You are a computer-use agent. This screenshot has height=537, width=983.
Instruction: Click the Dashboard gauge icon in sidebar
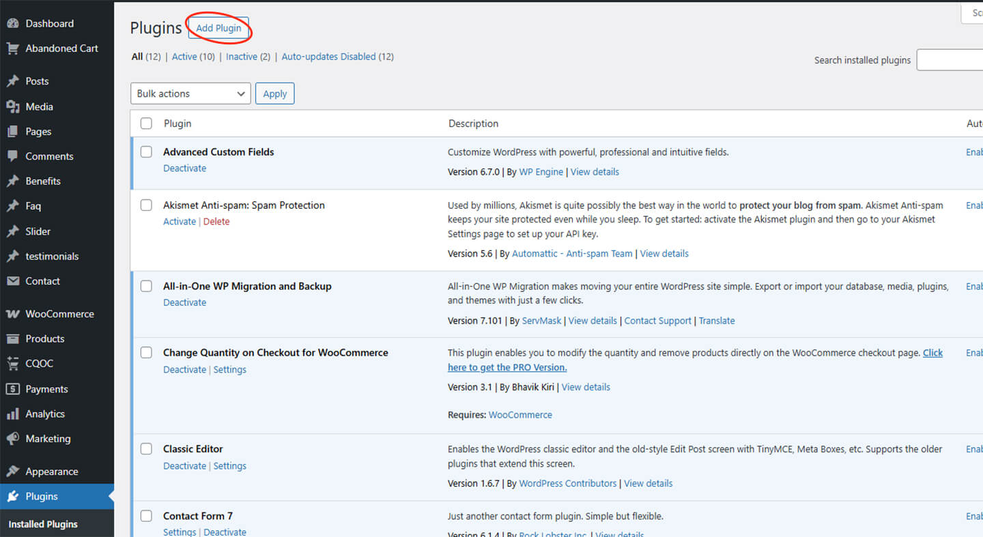(x=12, y=23)
